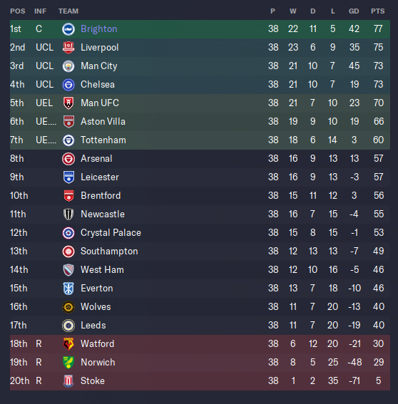Open the Aston Villa team link
The height and width of the screenshot is (404, 398).
(103, 121)
